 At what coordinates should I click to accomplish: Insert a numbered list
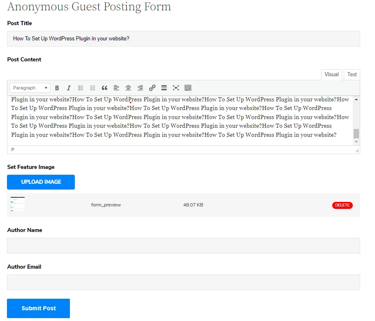point(93,88)
